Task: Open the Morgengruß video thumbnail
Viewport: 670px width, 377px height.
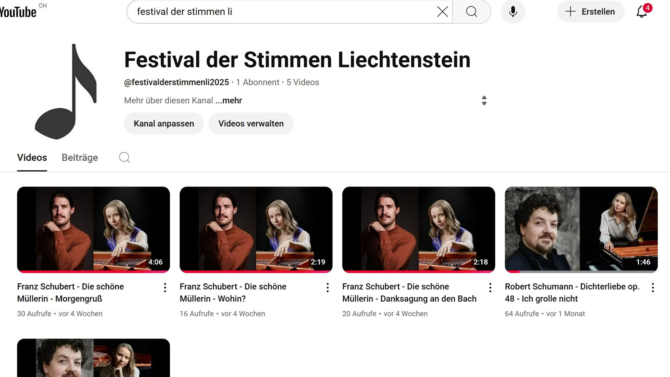Action: click(93, 229)
